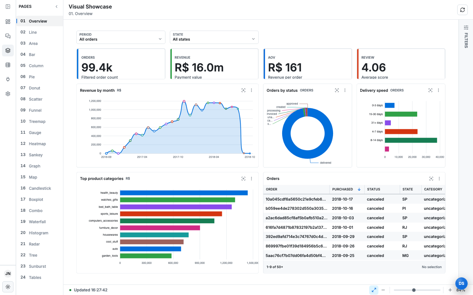Viewport: 473px width, 295px height.
Task: Focus the Orders by status chart
Action: [x=337, y=90]
